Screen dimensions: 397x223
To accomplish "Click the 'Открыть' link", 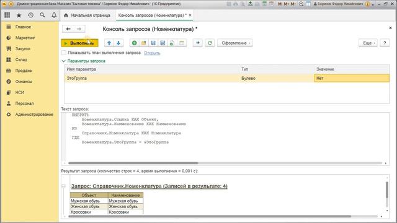I will pyautogui.click(x=152, y=53).
